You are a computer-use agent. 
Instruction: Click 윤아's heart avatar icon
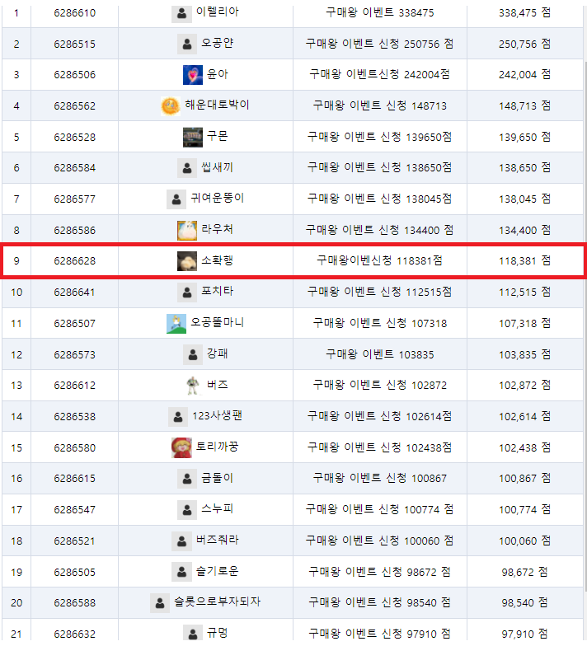(193, 74)
